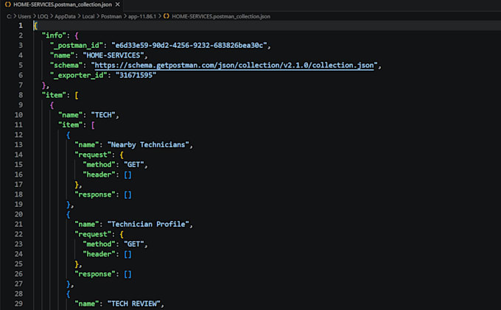501x310 pixels.
Task: Click the "request" key on line 22
Action: click(93, 234)
